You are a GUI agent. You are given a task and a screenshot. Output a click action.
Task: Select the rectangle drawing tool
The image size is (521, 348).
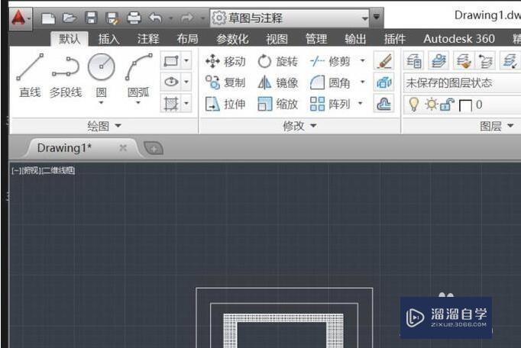pos(171,61)
